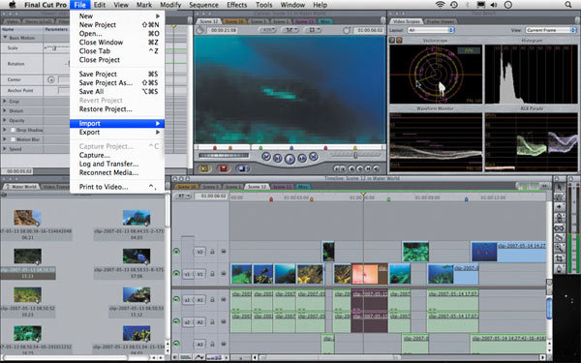Screen dimensions: 581x363
Task: Toggle Clip Overlays control at timeline bottom
Action: 199,357
